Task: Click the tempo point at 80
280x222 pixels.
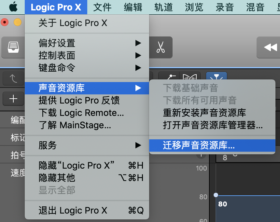Action: click(216, 195)
